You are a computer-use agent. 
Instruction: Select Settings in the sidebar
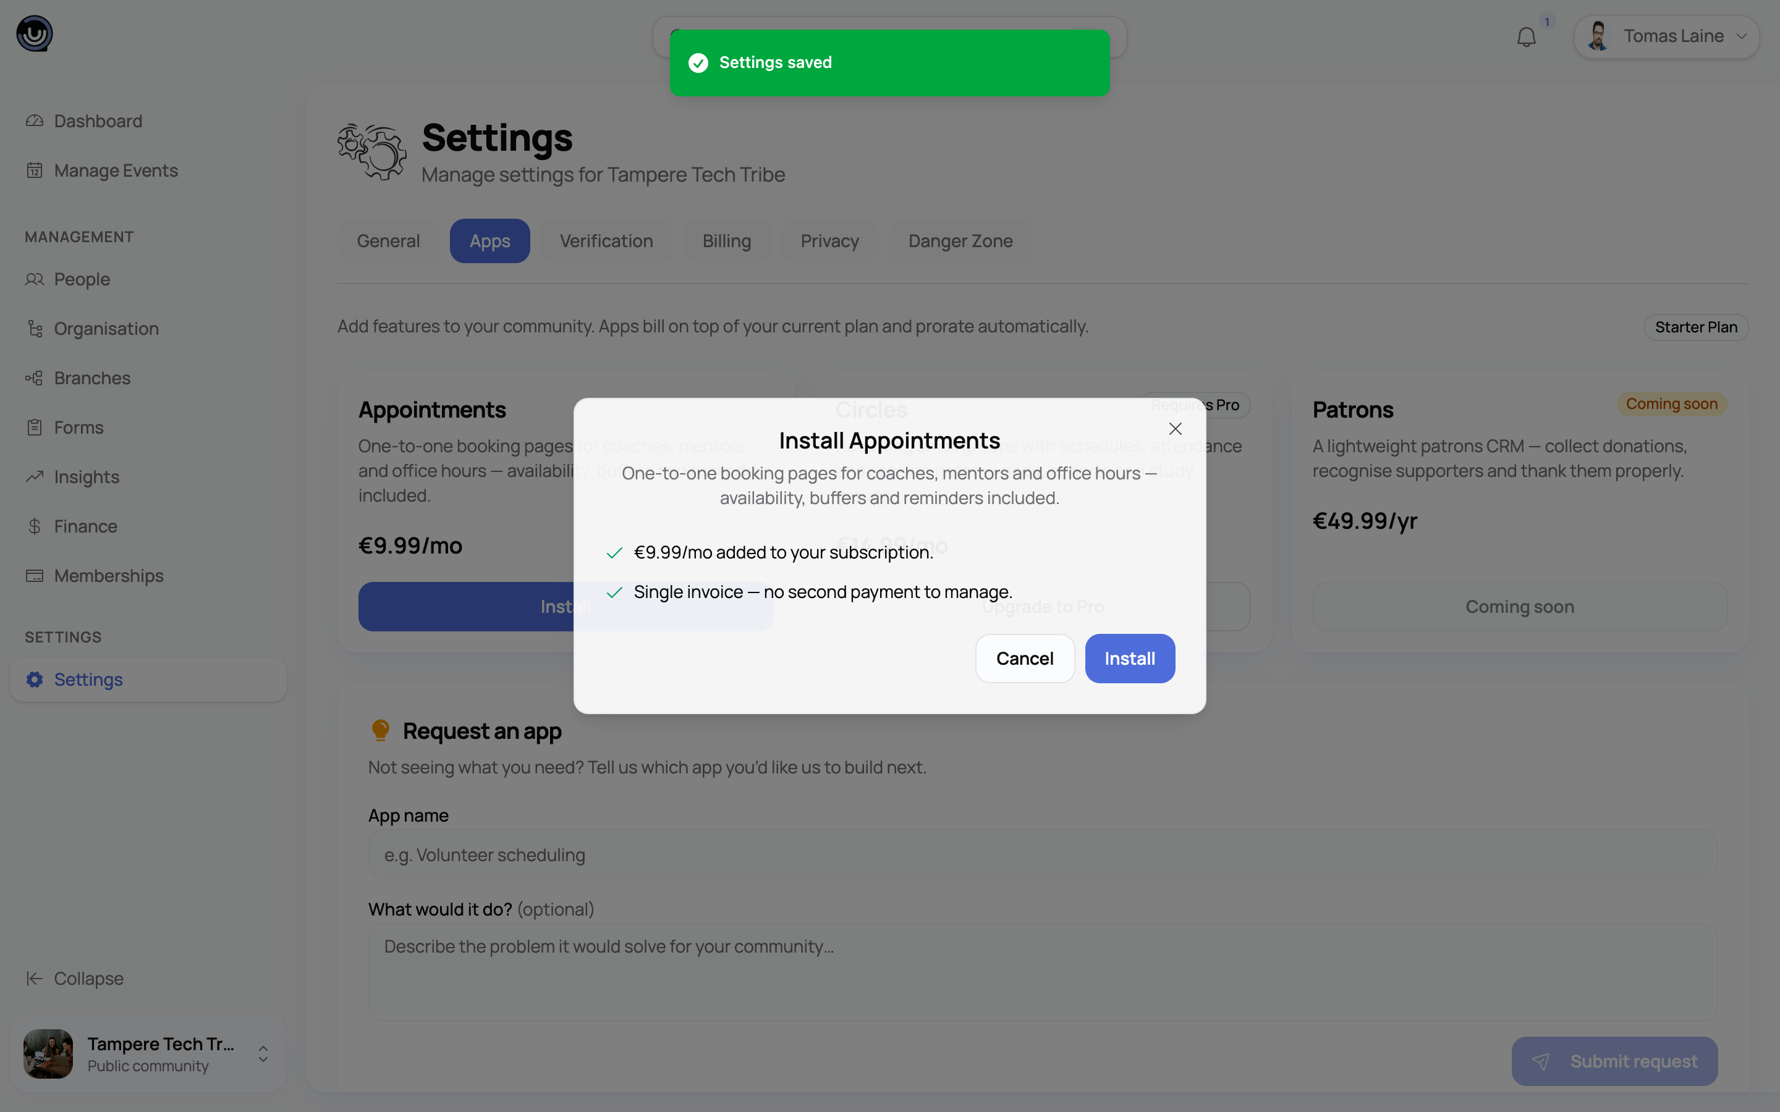tap(148, 680)
